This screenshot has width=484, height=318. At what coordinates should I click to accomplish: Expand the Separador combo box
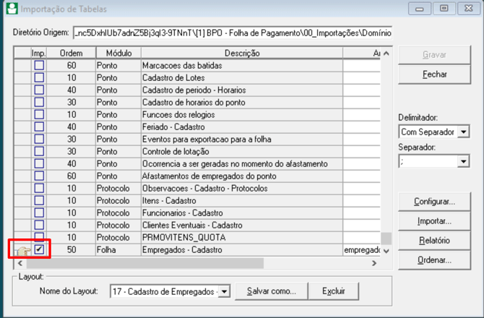tap(463, 162)
